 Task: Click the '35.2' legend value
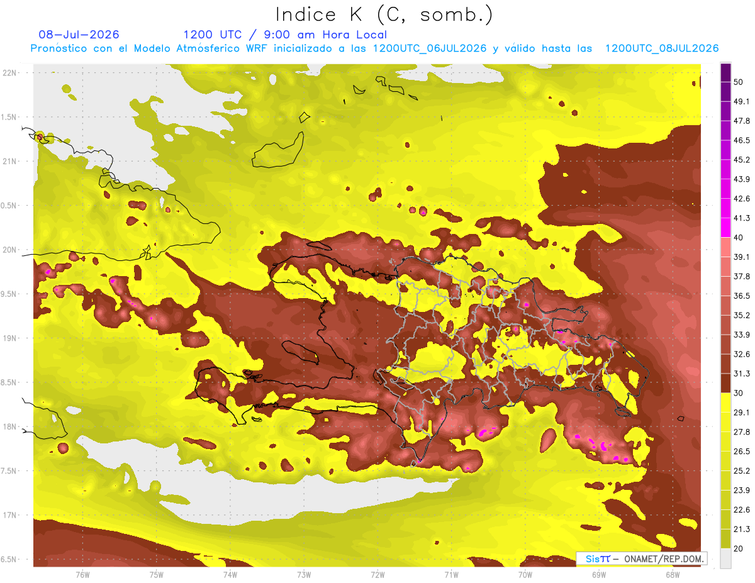click(x=742, y=315)
